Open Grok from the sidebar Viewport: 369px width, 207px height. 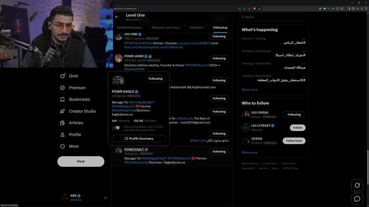coord(69,76)
